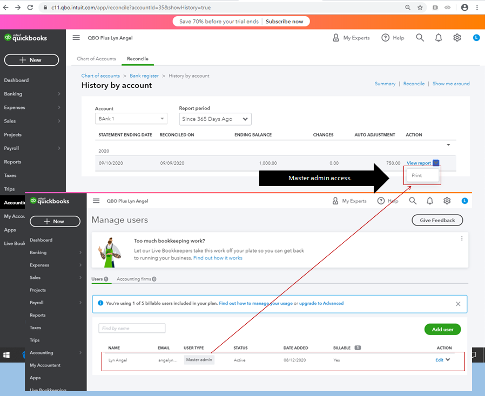
Task: Click the blue L user avatar top header
Action: 476,38
